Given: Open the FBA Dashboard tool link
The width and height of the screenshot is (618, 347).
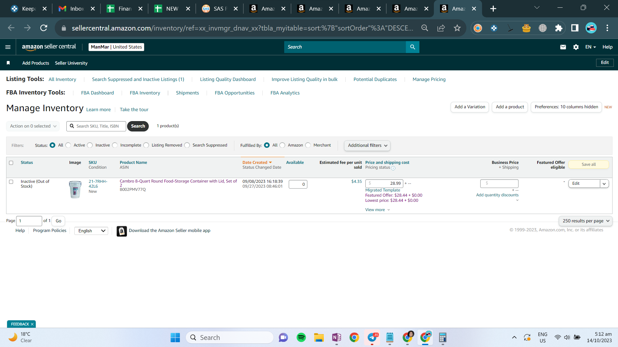Looking at the screenshot, I should [x=98, y=93].
